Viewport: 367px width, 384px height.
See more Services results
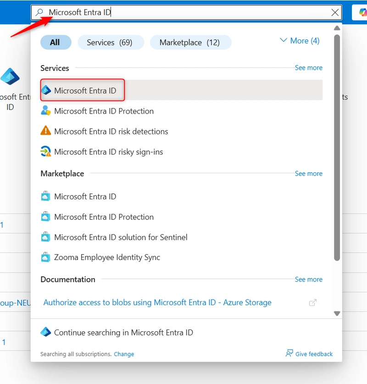click(x=308, y=68)
